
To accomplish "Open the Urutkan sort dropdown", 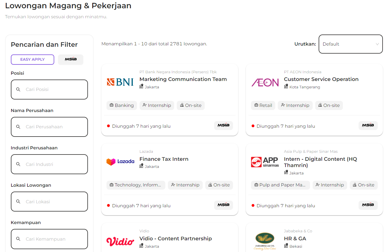I will 351,44.
